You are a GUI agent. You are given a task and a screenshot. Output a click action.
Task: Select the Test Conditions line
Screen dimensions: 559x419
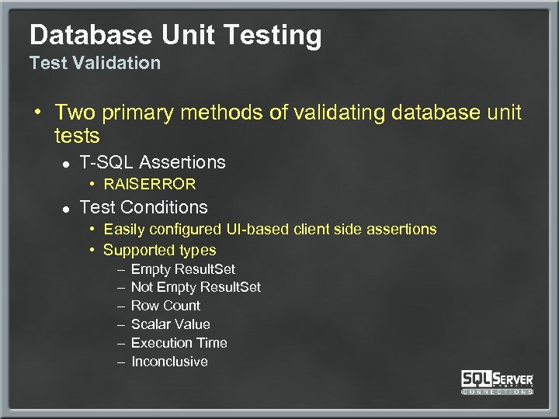[x=144, y=207]
